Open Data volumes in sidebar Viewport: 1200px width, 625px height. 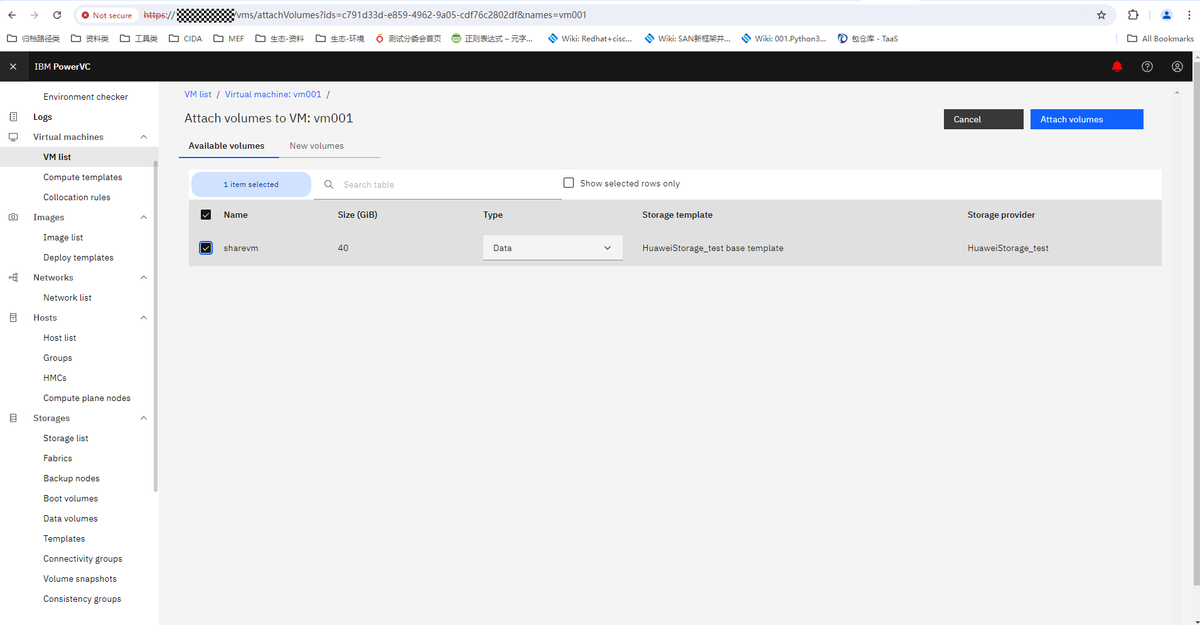click(70, 518)
